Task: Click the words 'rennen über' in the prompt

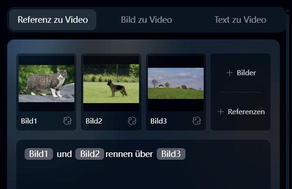Action: [129, 154]
